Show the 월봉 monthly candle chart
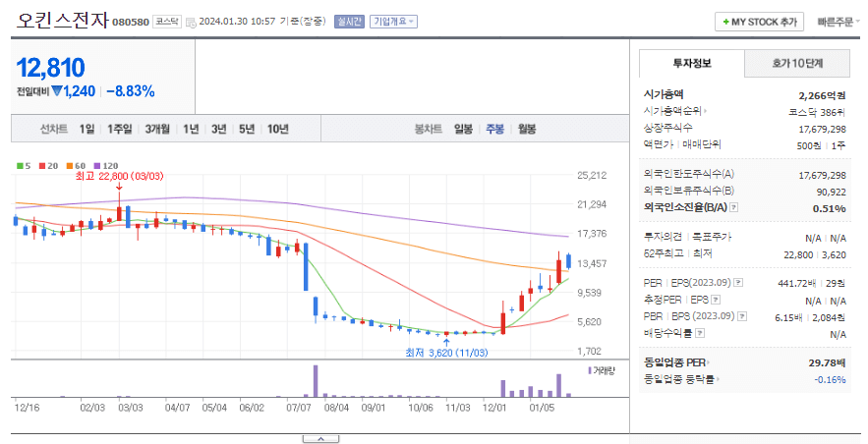Viewport: 868px width, 444px height. click(x=527, y=130)
